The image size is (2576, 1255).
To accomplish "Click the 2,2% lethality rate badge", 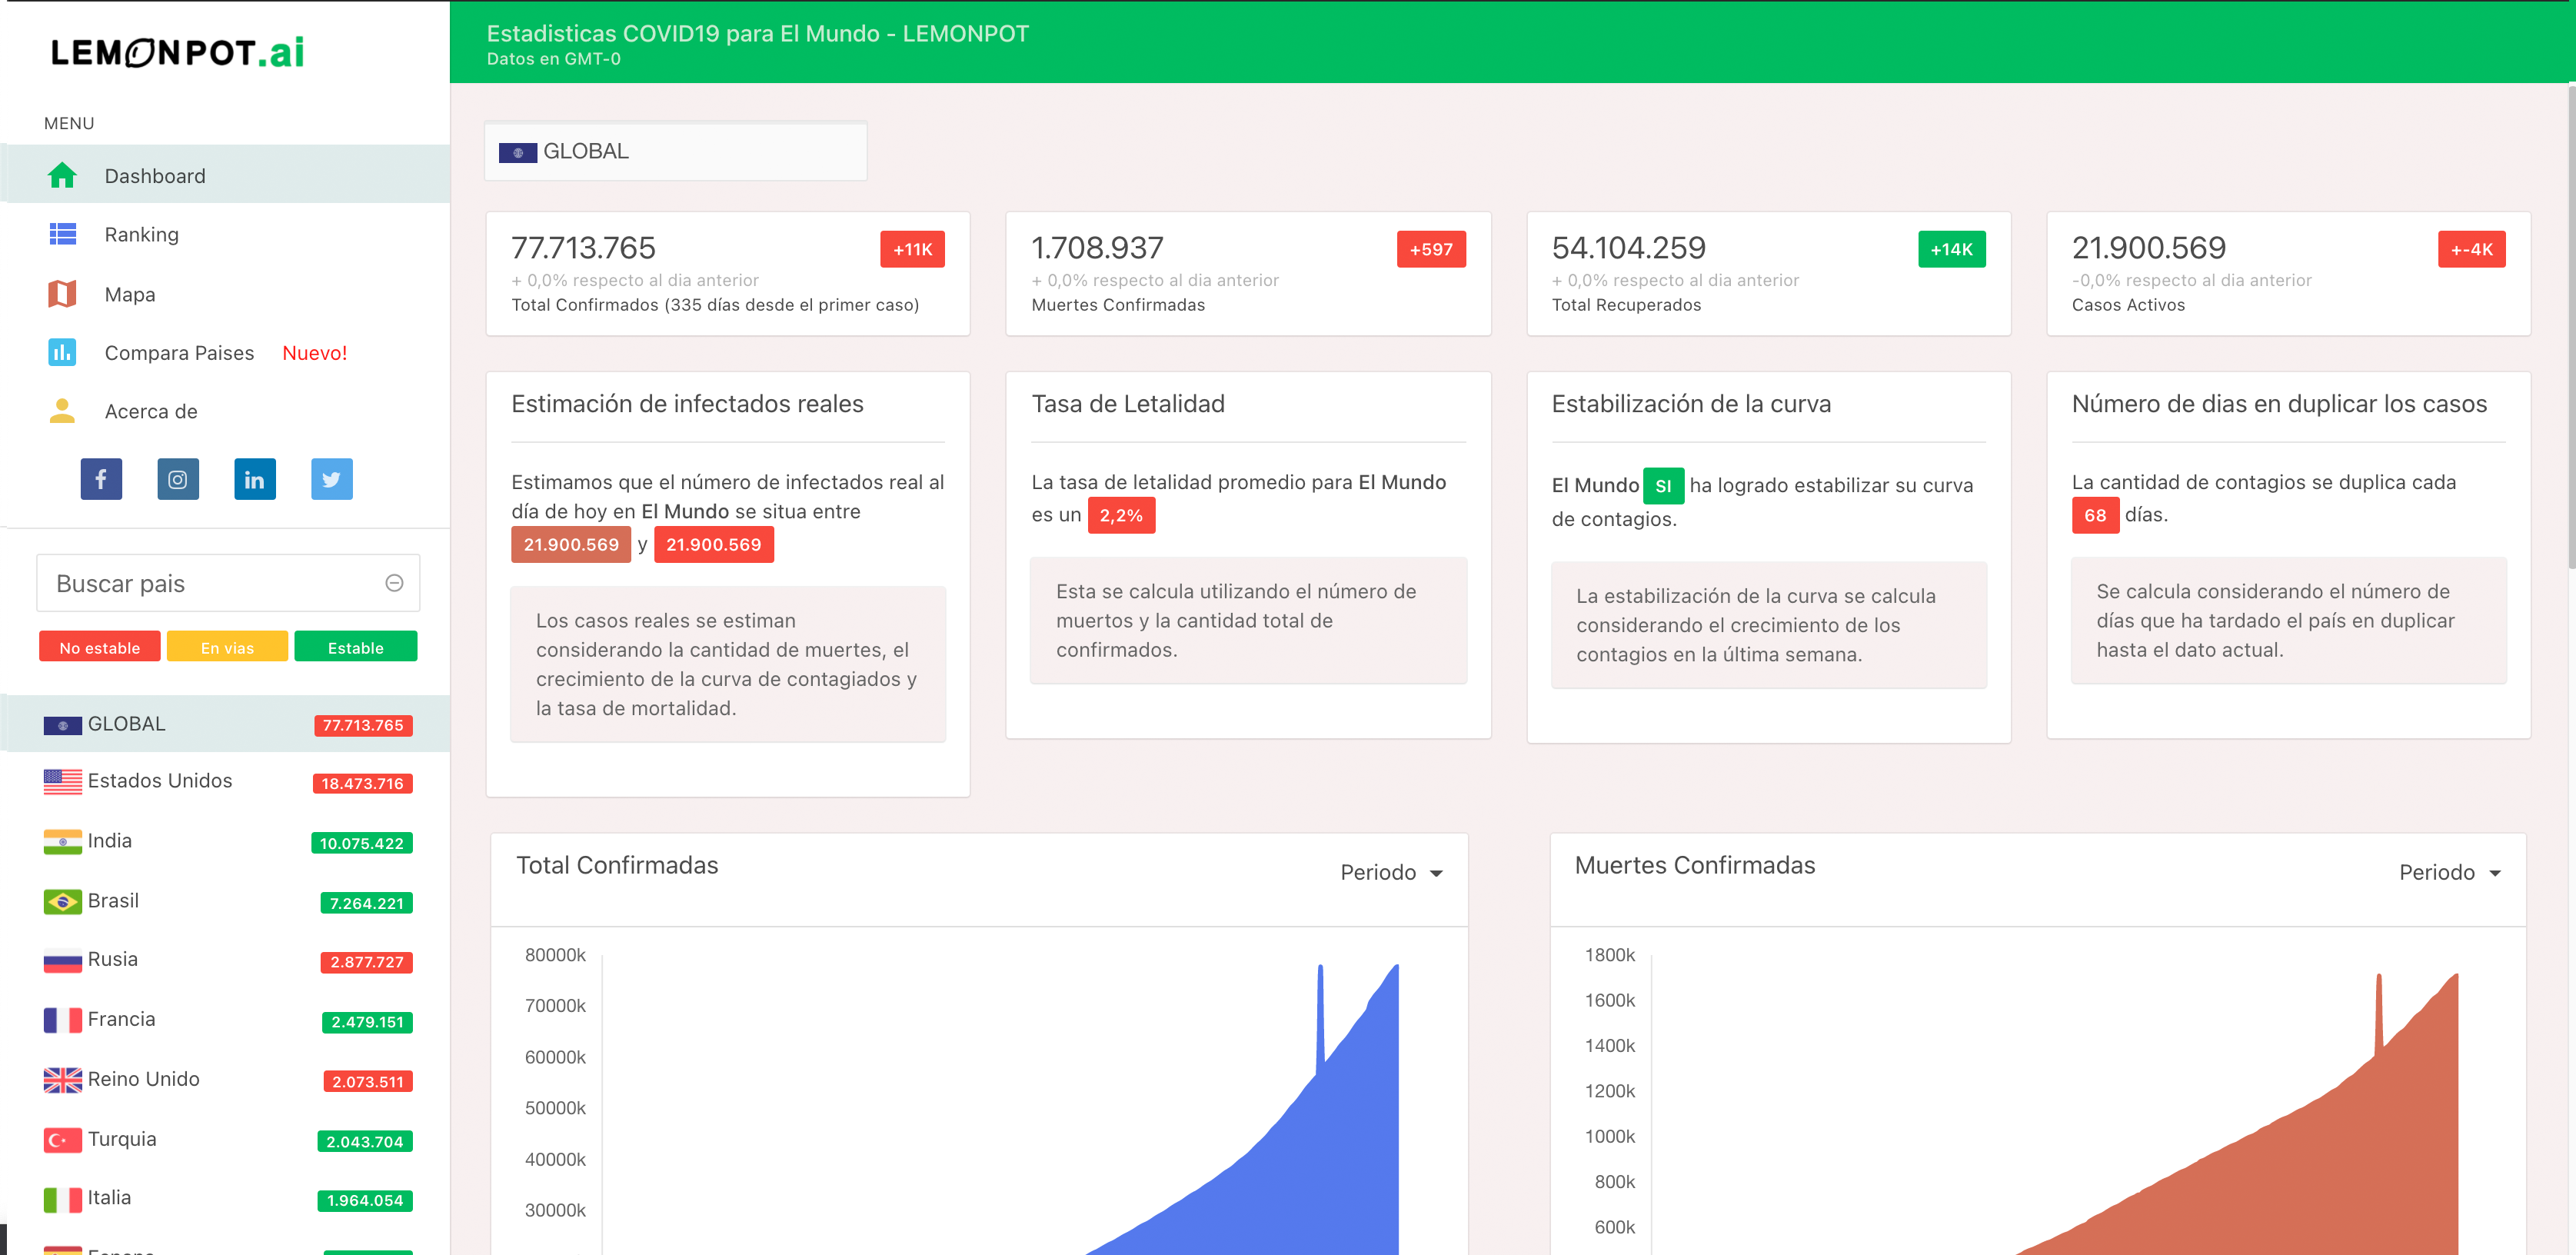I will [x=1121, y=515].
